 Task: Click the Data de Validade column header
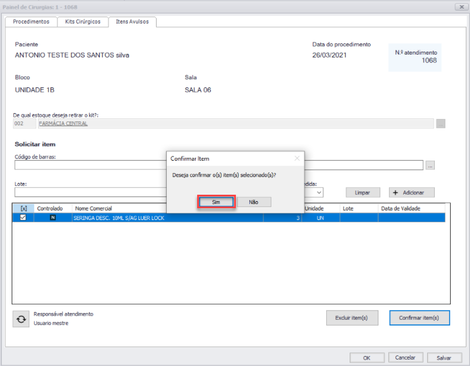411,208
